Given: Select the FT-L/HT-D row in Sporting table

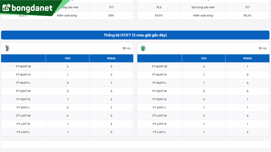Looking at the screenshot, I should pos(160,124).
